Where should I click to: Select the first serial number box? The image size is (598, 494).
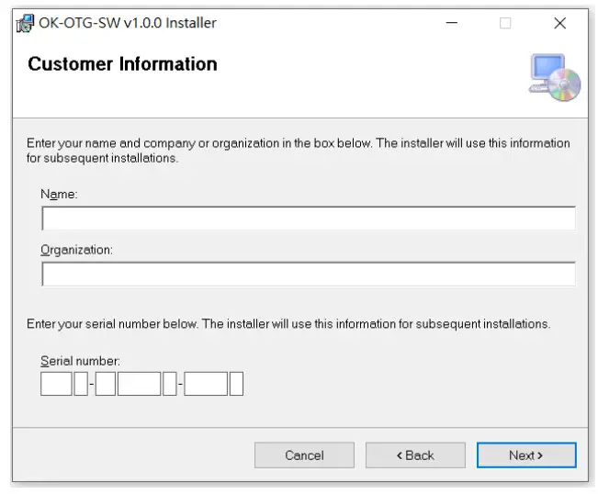click(56, 383)
